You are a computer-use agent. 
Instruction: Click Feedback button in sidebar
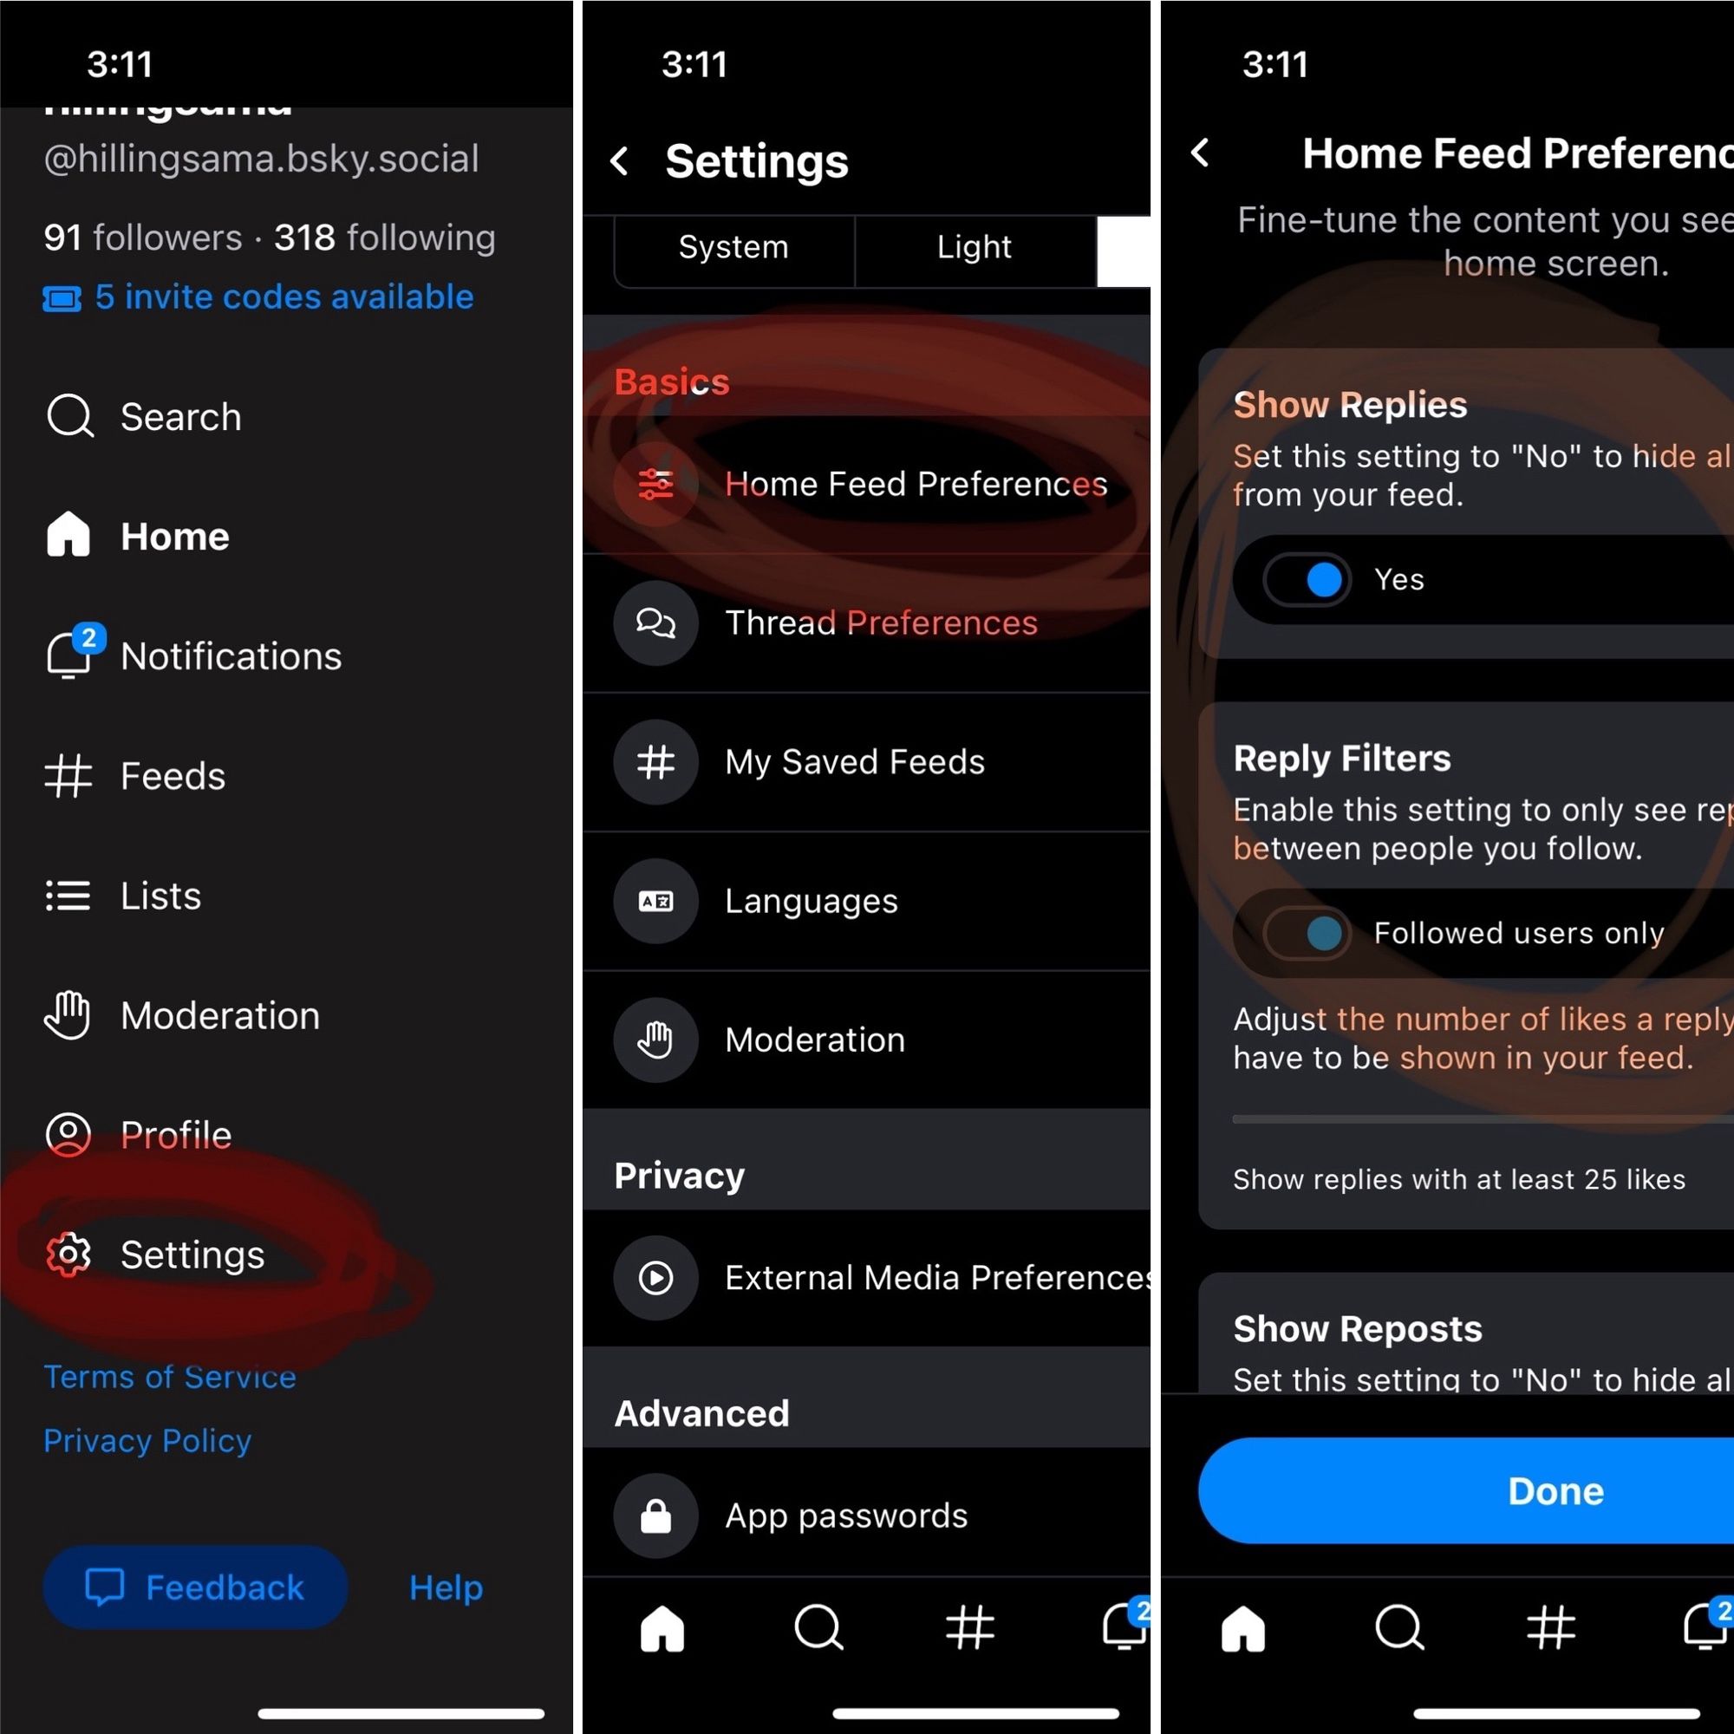191,1587
